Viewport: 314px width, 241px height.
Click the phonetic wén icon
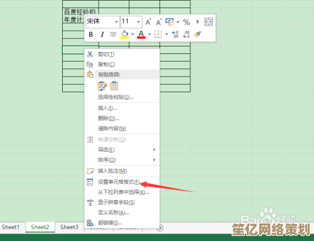coord(90,202)
